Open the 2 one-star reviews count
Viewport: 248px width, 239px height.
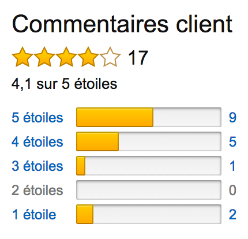click(232, 214)
